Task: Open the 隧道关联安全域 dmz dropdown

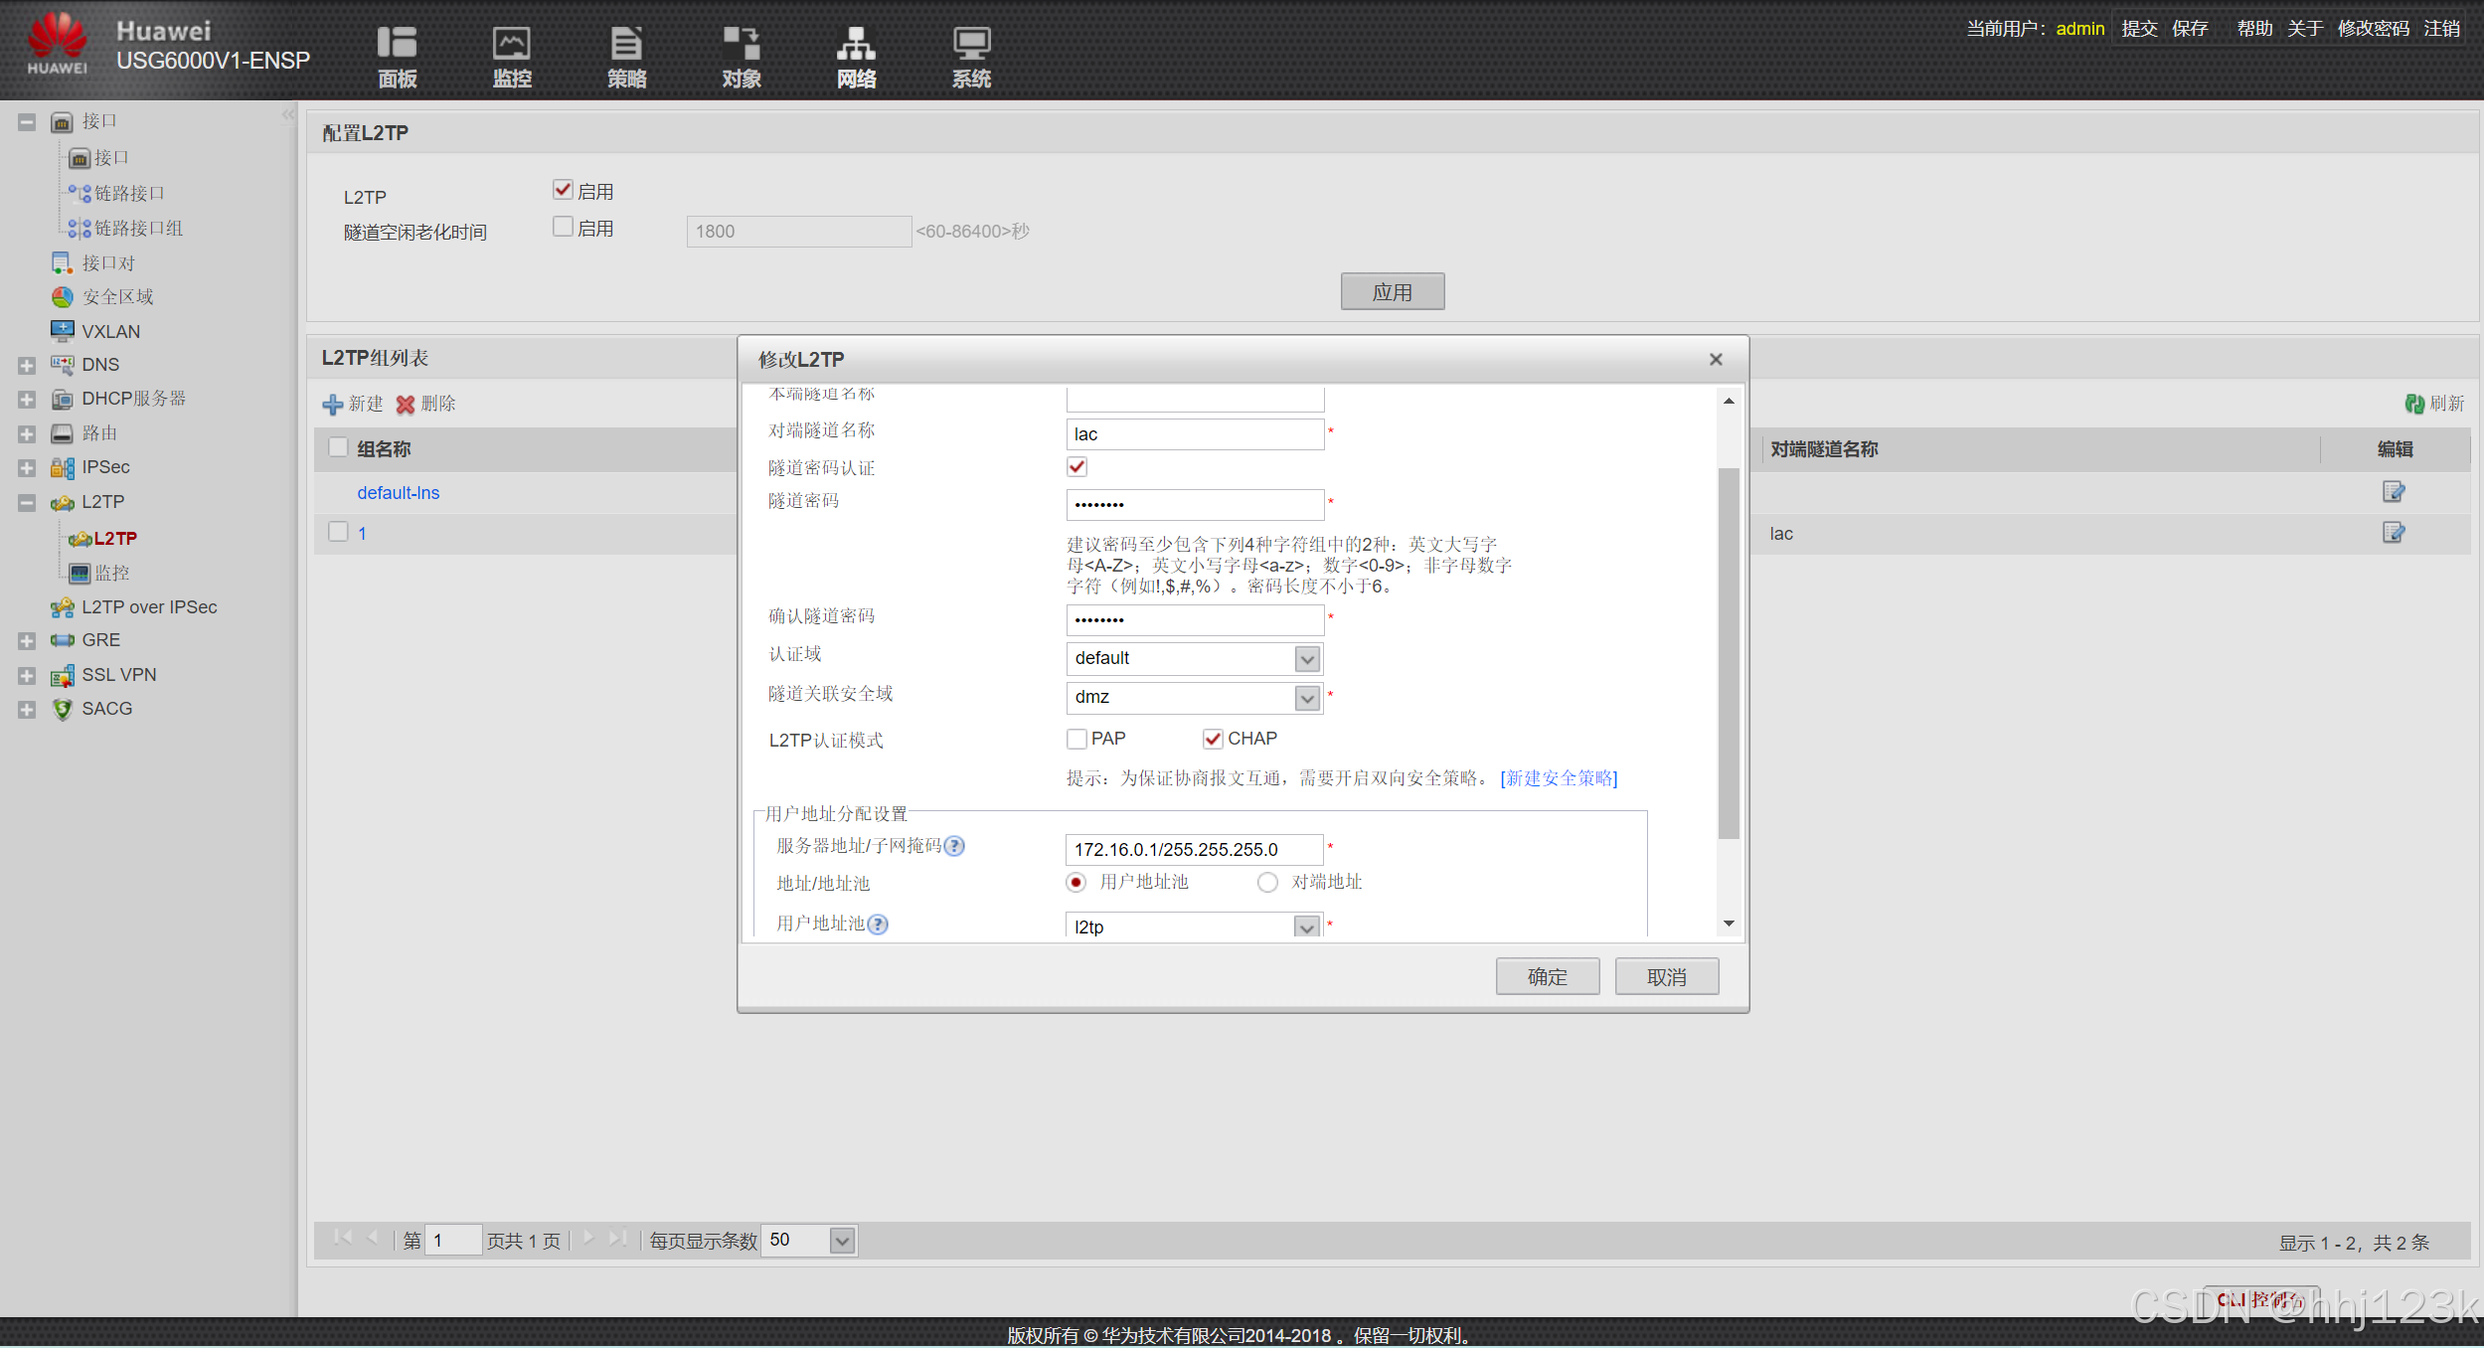Action: tap(1307, 698)
